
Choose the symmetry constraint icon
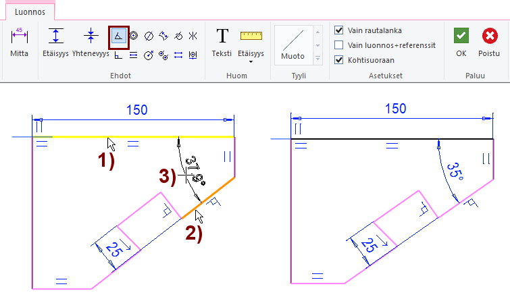pyautogui.click(x=193, y=36)
